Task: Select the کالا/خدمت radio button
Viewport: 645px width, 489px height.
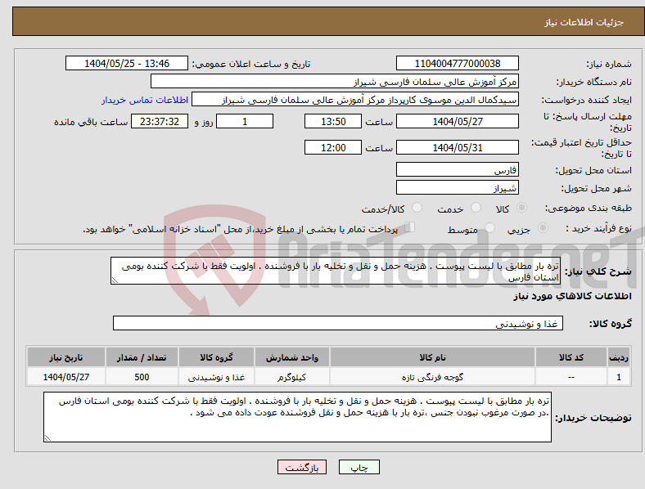Action: pyautogui.click(x=417, y=208)
